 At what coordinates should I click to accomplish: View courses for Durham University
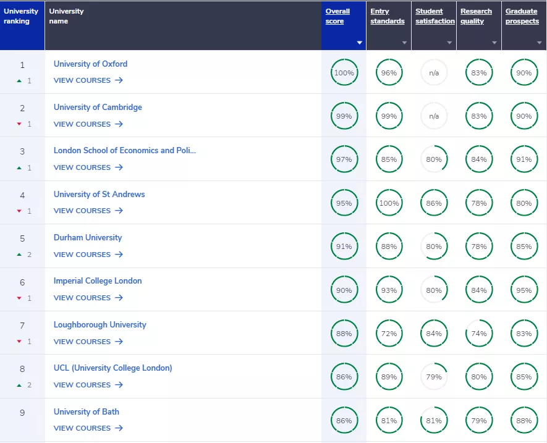[x=88, y=255]
